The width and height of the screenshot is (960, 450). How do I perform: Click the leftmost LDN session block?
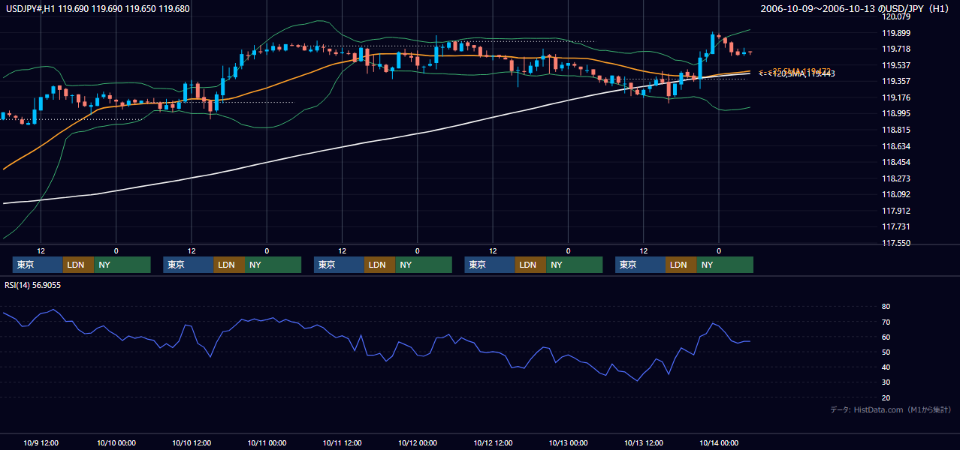click(x=78, y=265)
